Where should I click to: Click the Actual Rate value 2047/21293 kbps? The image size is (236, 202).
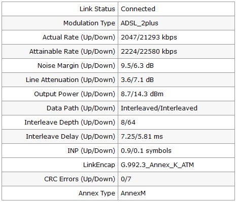(x=149, y=37)
